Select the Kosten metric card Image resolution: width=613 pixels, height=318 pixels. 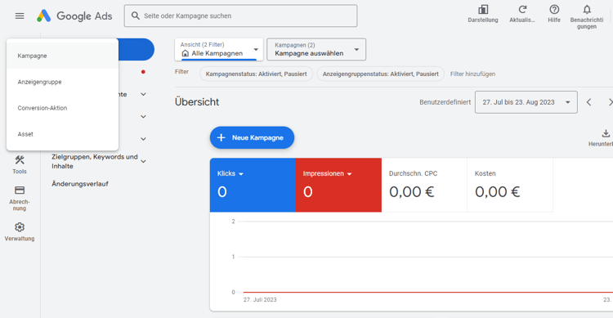tap(510, 185)
